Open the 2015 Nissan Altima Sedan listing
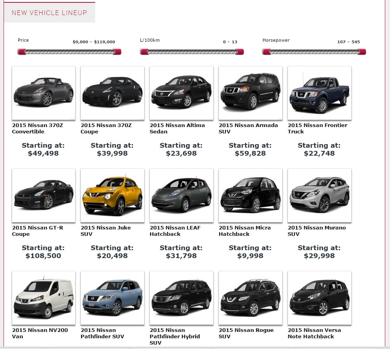The height and width of the screenshot is (349, 390). tap(177, 128)
